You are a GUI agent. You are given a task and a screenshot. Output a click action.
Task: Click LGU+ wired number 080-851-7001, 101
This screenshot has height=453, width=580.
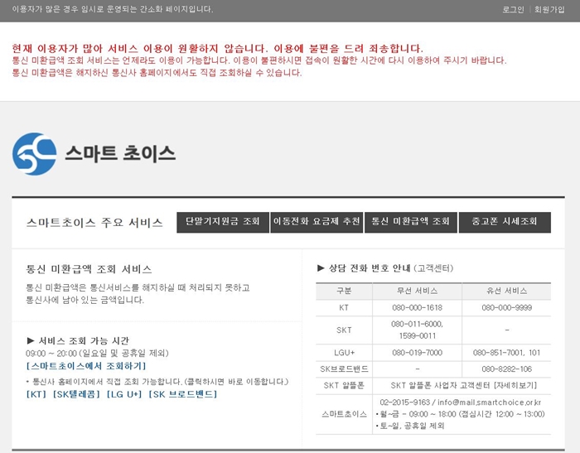506,353
